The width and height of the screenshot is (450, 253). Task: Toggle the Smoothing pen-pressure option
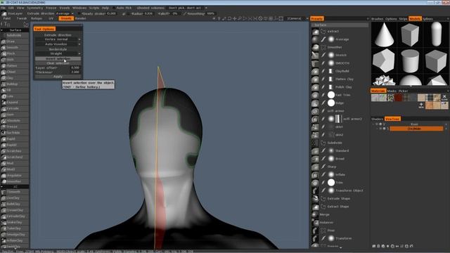[185, 13]
